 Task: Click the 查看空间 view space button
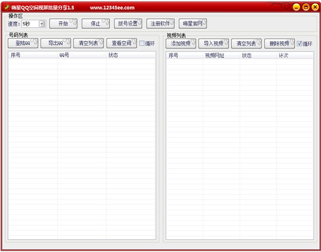(121, 43)
